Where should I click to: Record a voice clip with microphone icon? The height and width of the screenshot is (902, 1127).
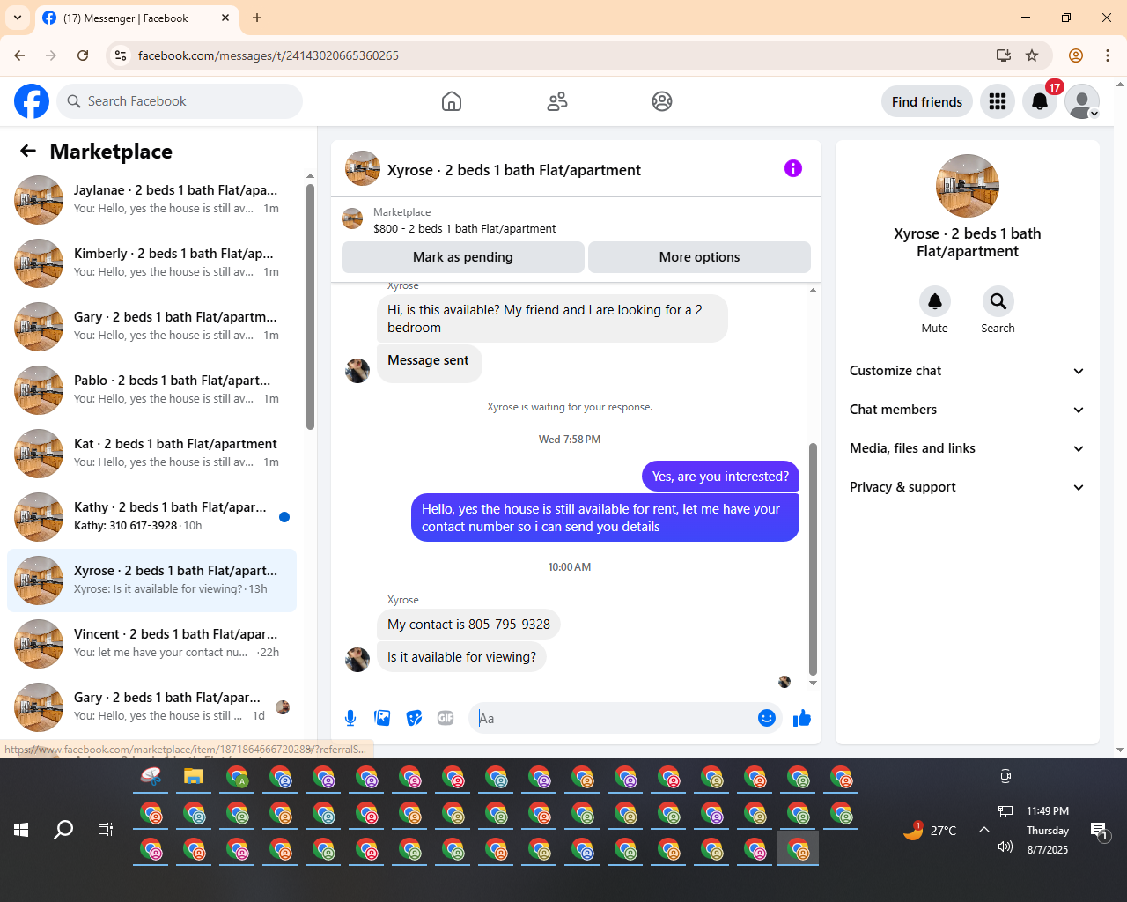pos(350,718)
